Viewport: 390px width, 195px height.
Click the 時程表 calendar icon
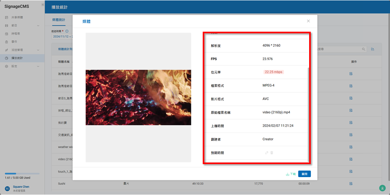pos(6,34)
